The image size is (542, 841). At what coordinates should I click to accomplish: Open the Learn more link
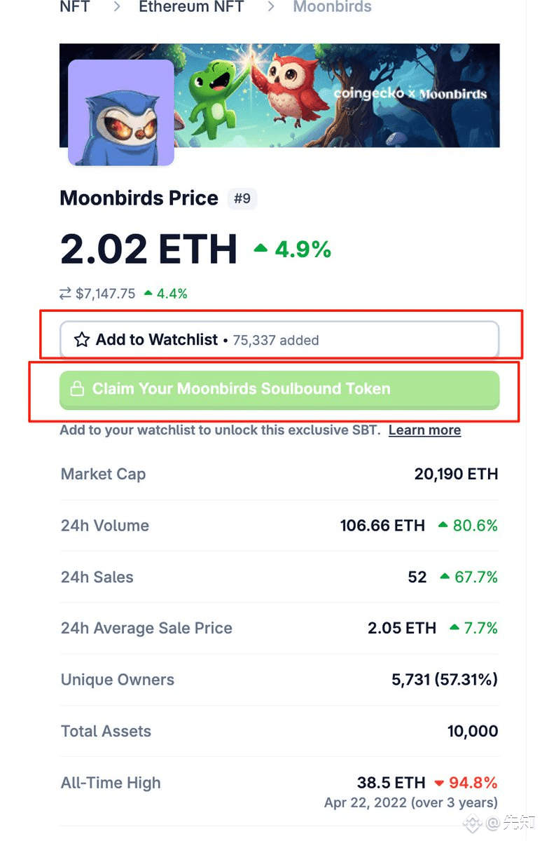pos(424,430)
